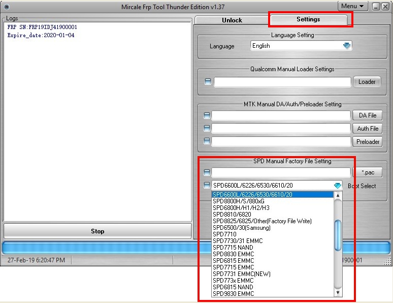Enable the SPD pac file checkbox
Screen dimensions: 393x303
(207, 172)
